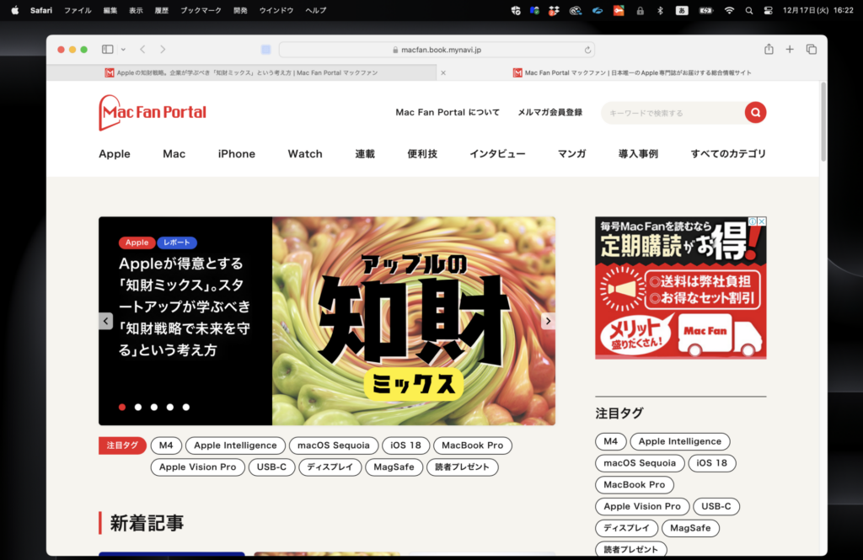
Task: Click the Apple Intelligence tag below the carousel
Action: coord(236,445)
